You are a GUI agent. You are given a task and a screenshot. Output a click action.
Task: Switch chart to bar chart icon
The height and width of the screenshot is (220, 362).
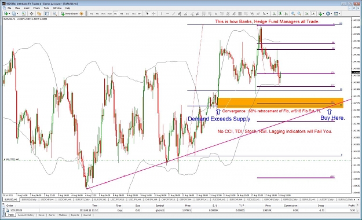(274, 14)
